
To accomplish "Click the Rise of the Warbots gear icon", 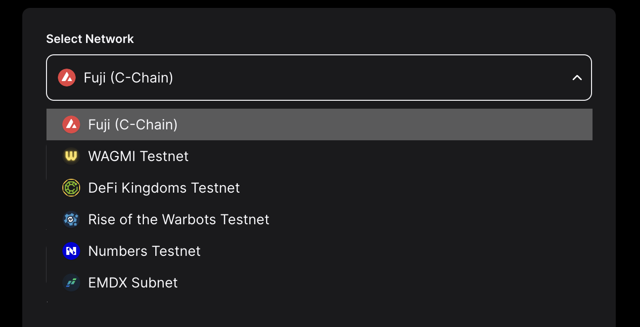I will pos(71,219).
